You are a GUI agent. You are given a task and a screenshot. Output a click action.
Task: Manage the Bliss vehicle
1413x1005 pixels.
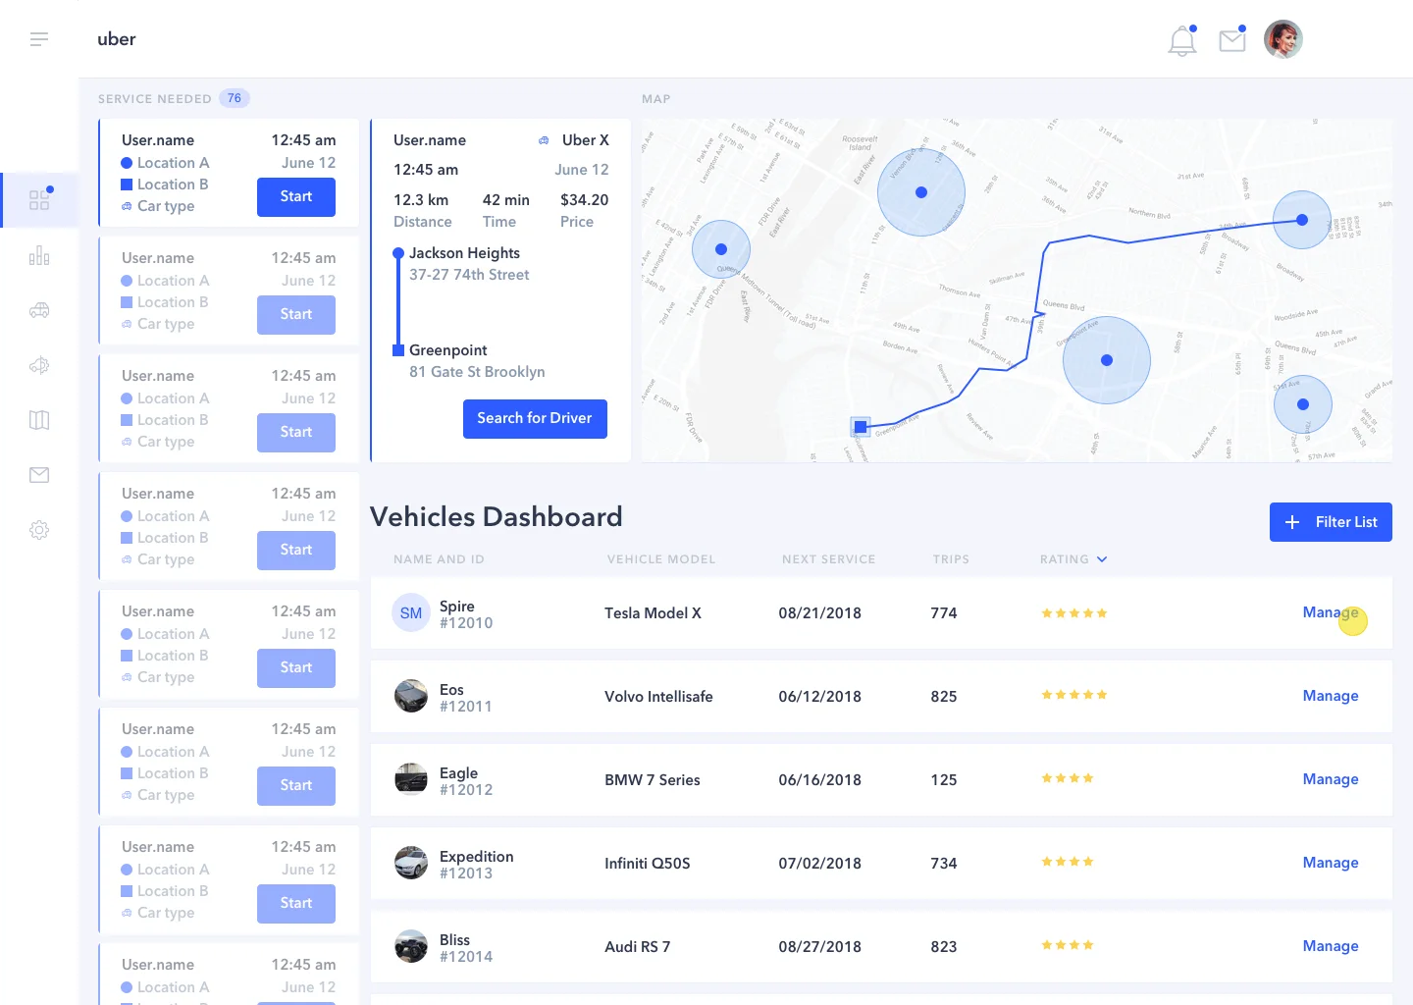(1331, 946)
